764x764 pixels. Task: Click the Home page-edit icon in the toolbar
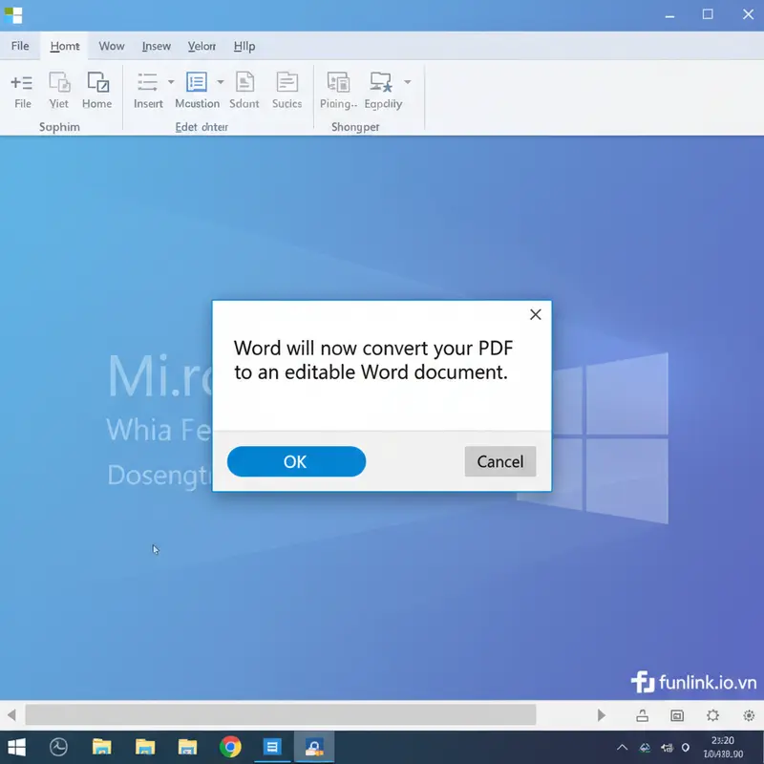coord(95,81)
